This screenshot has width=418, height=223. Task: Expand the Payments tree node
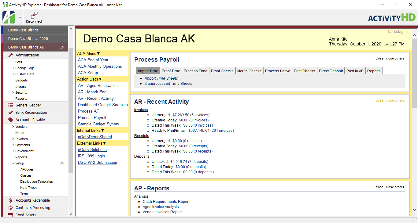[13, 145]
